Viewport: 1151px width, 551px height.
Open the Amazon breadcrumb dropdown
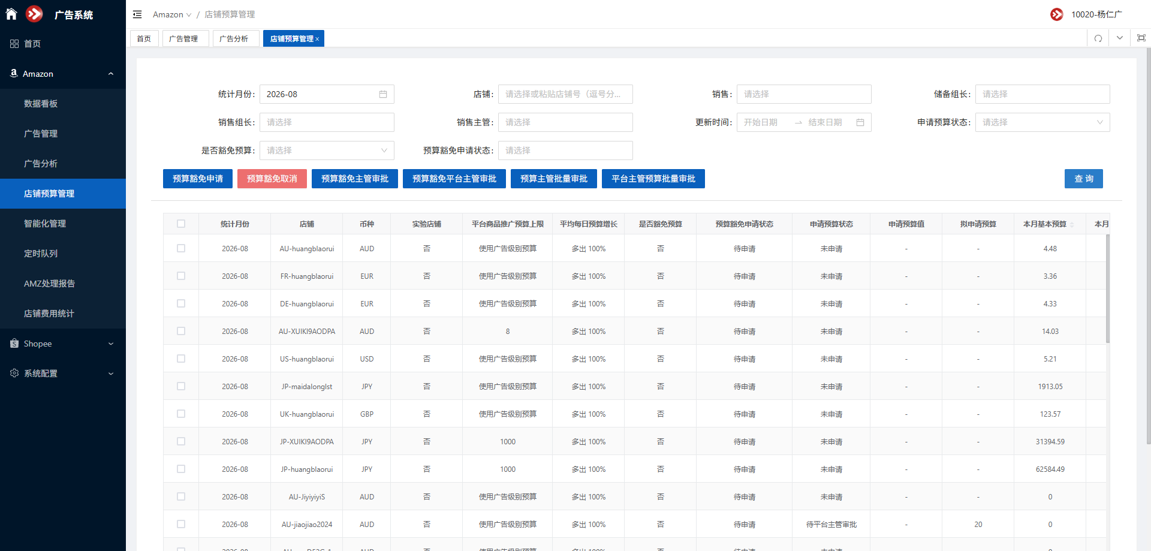(172, 14)
